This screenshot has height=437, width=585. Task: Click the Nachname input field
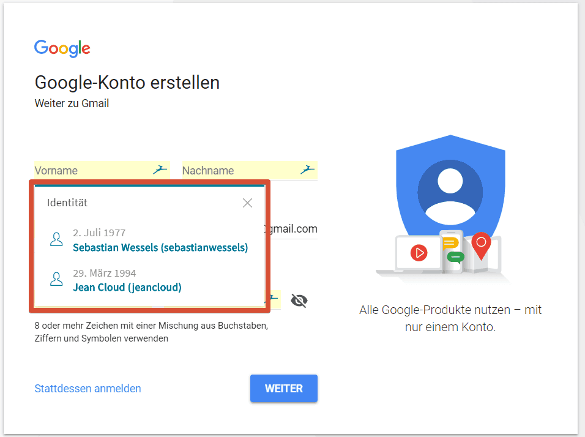coord(250,171)
